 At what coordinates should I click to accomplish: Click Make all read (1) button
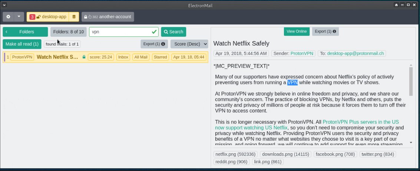pyautogui.click(x=22, y=44)
